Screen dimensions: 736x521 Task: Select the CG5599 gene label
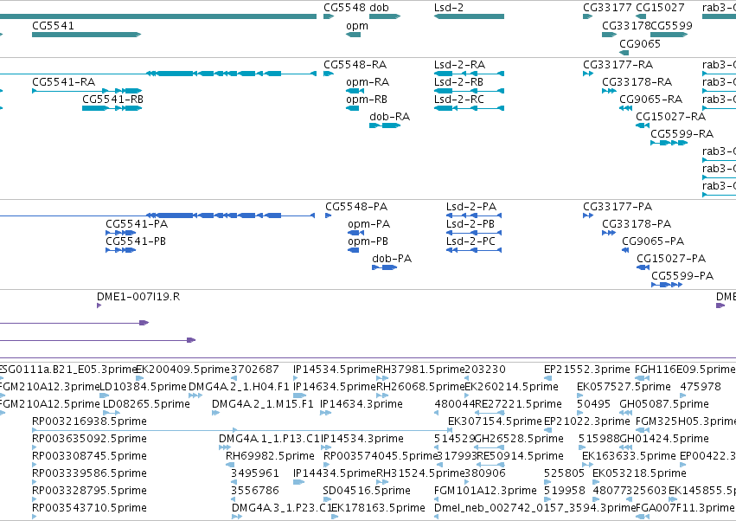[x=672, y=25]
